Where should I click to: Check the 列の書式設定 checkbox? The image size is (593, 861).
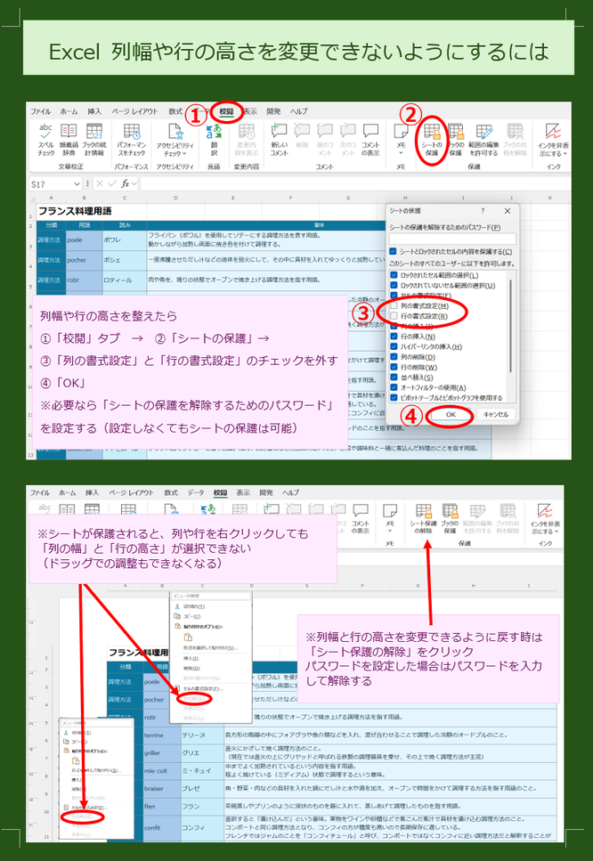tap(394, 306)
